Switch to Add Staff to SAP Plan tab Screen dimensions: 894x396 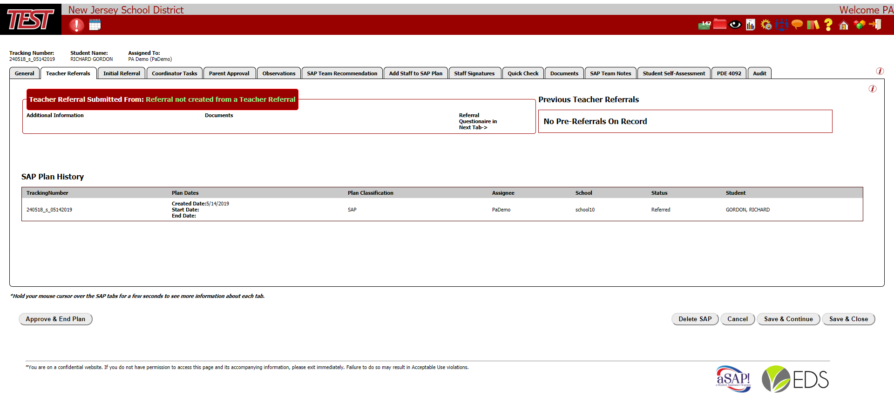click(416, 73)
